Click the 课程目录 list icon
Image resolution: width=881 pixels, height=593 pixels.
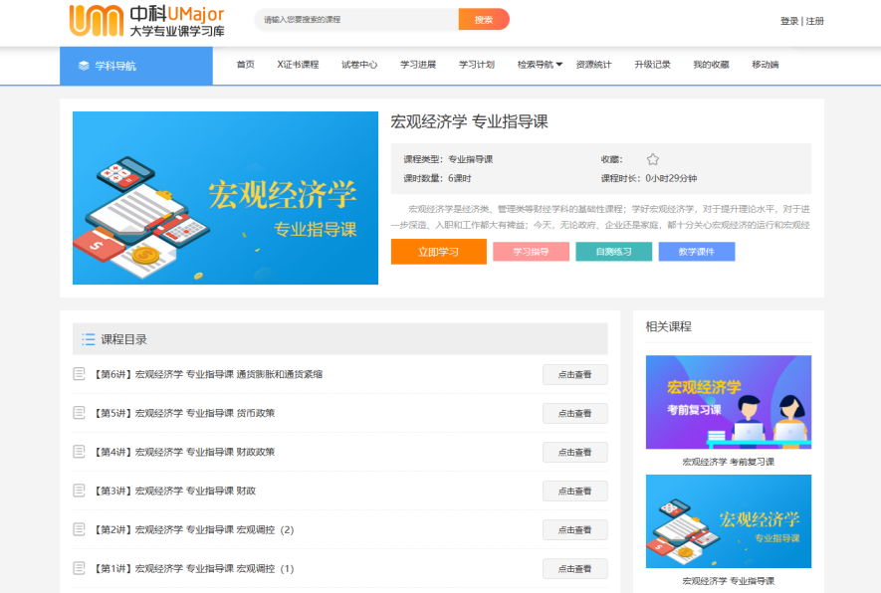(x=89, y=339)
